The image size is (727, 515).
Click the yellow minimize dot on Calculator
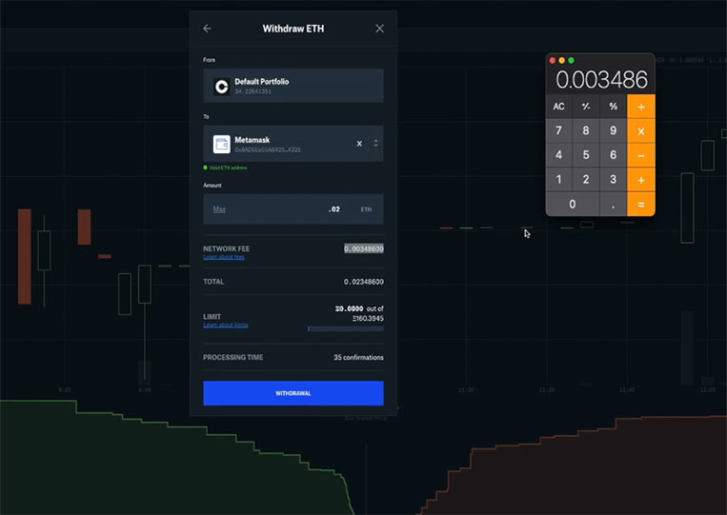(561, 60)
